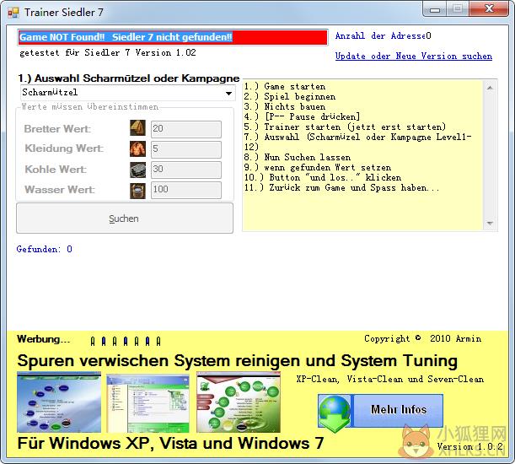Click the Auswahl Scharmützel oder Kampagne heading
The height and width of the screenshot is (464, 515).
128,78
